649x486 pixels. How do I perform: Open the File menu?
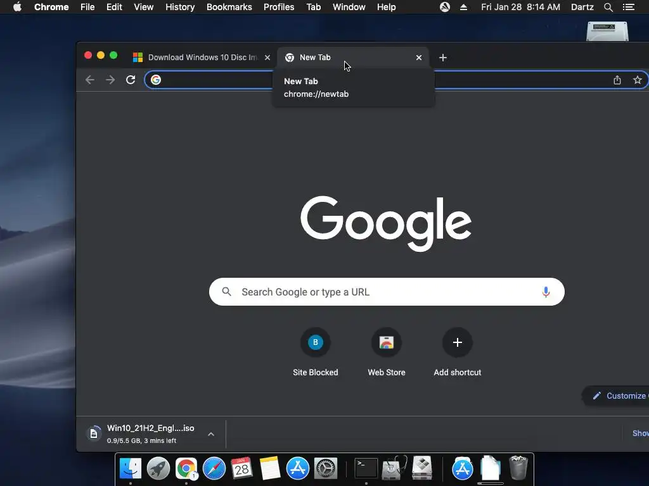(87, 7)
